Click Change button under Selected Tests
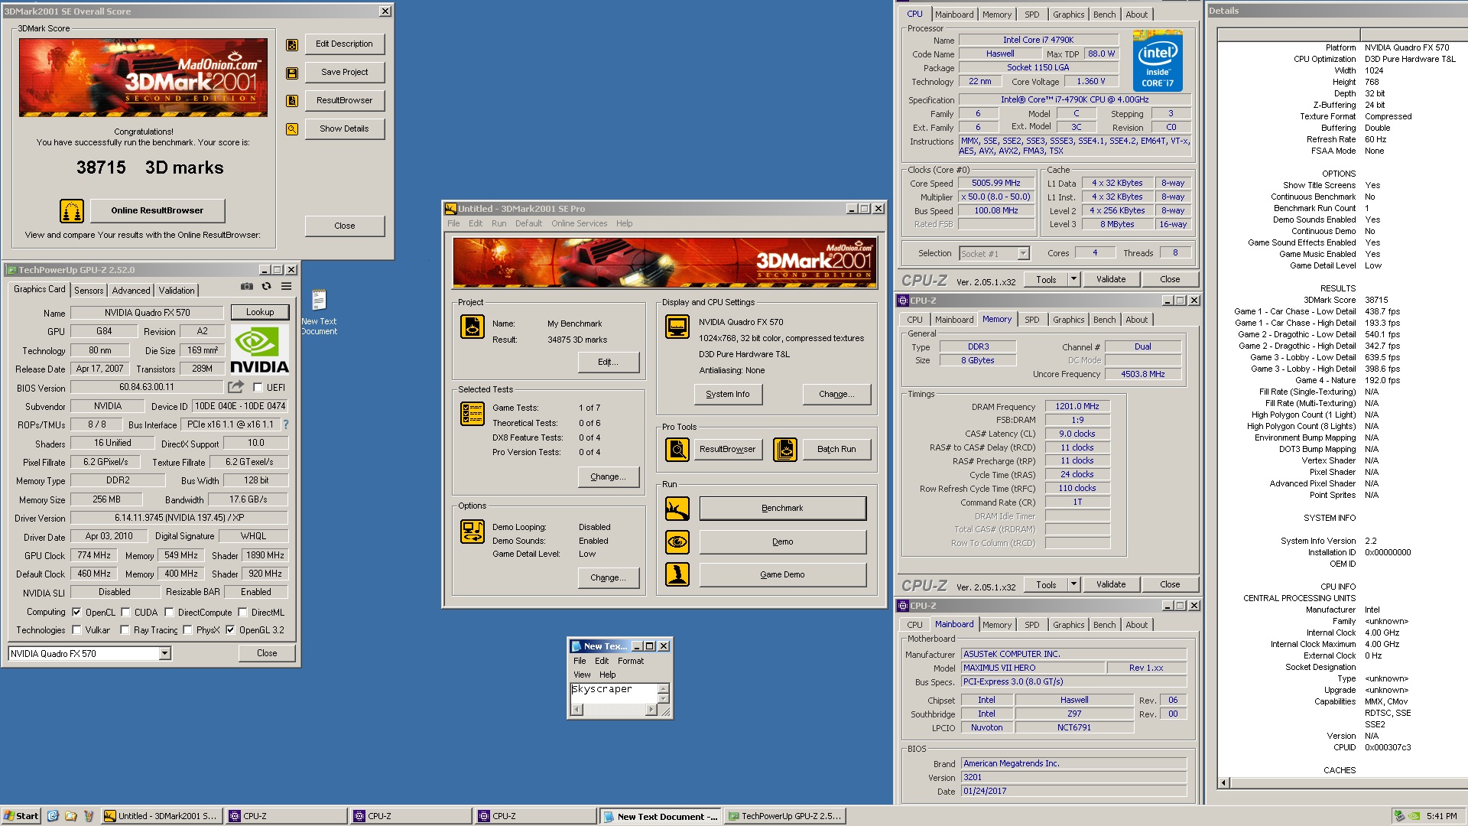 coord(609,477)
